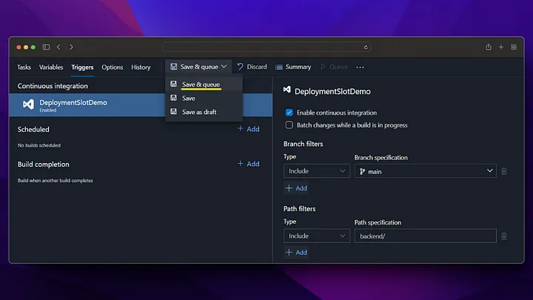Image resolution: width=533 pixels, height=300 pixels.
Task: Click the Branch filters heading
Action: click(x=304, y=144)
